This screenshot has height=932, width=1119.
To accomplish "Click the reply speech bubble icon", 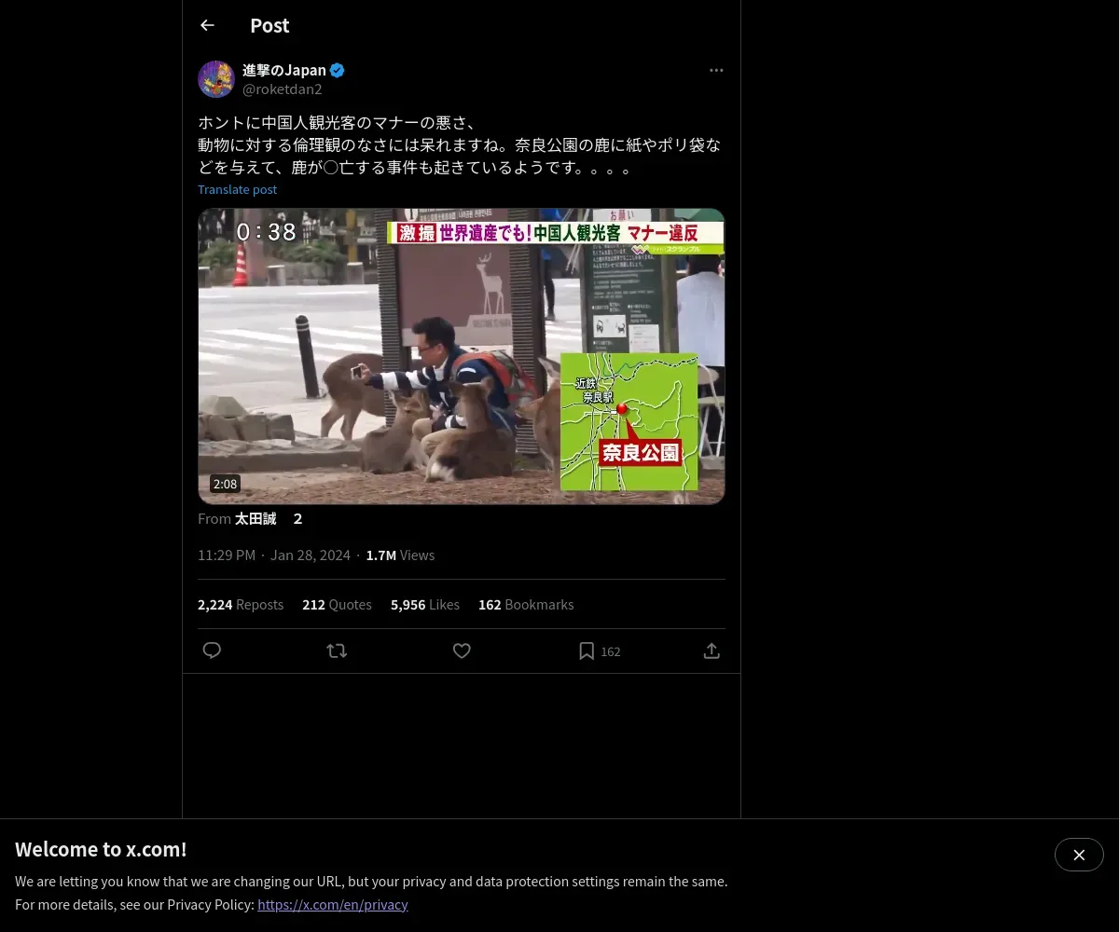I will (212, 651).
